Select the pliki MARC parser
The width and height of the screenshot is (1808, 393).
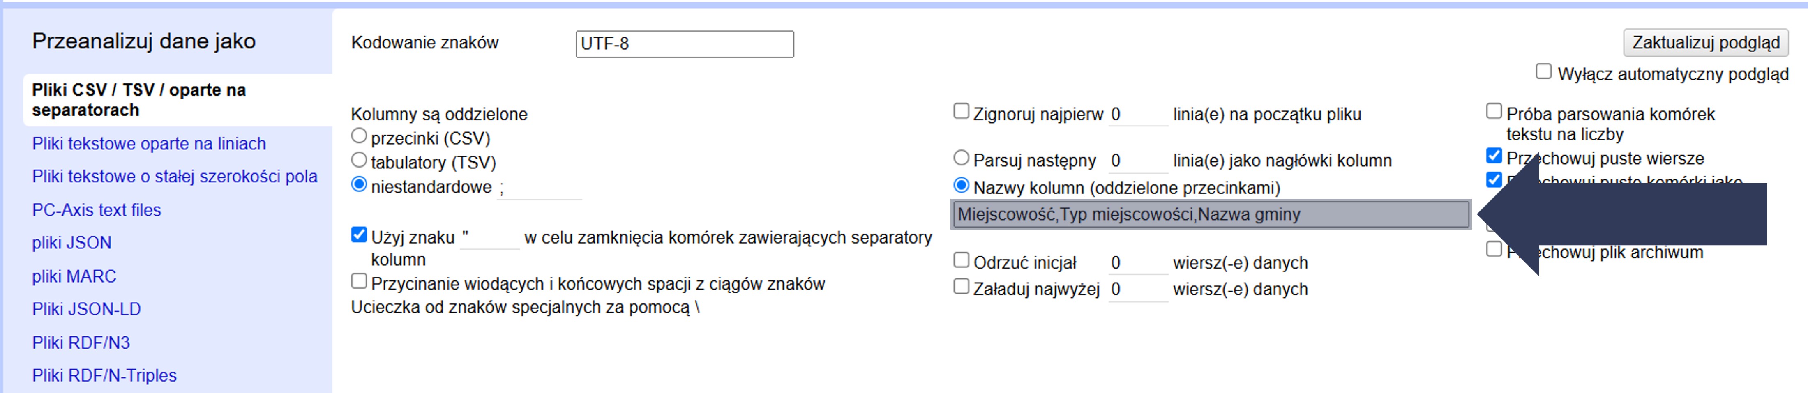(x=74, y=276)
